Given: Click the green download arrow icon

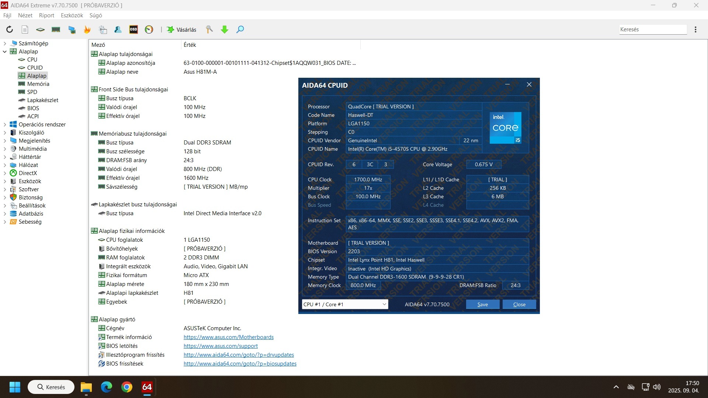Looking at the screenshot, I should (224, 29).
